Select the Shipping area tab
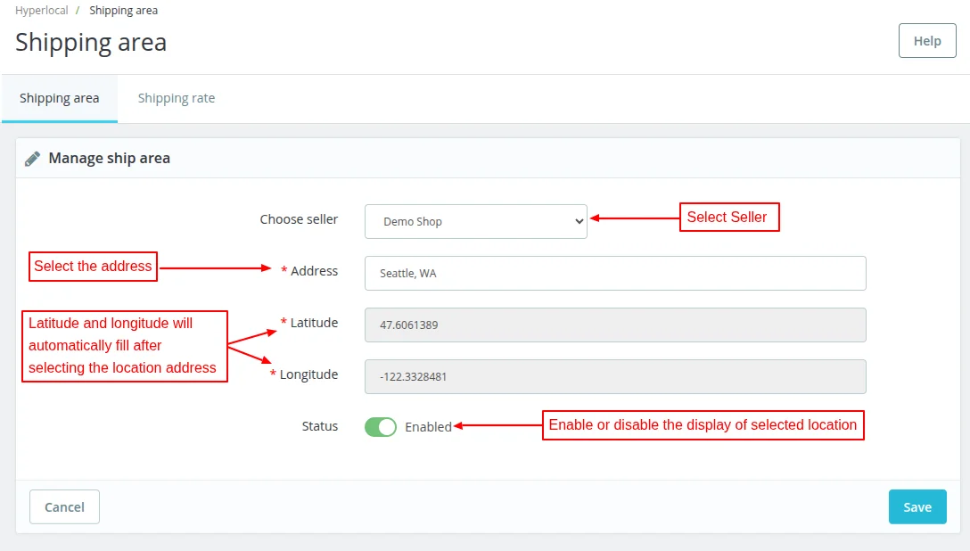970x551 pixels. pyautogui.click(x=59, y=98)
